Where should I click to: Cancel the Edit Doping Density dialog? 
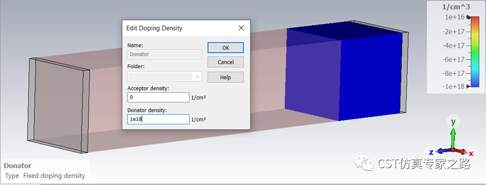225,62
